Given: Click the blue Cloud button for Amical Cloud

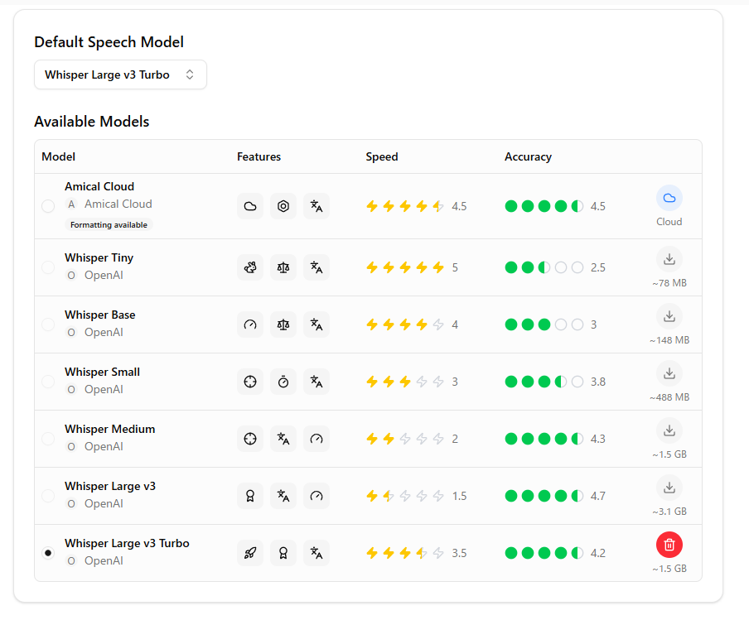Looking at the screenshot, I should point(669,199).
